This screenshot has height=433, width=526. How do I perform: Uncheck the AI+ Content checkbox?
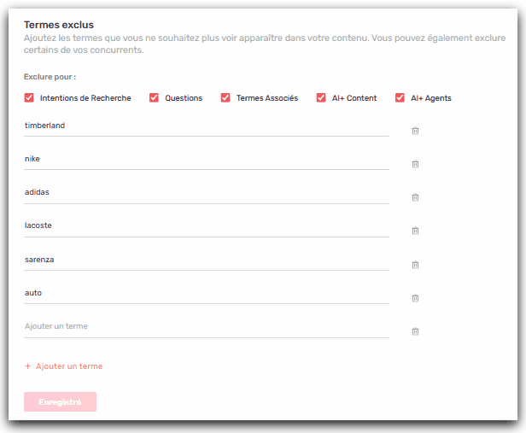322,98
